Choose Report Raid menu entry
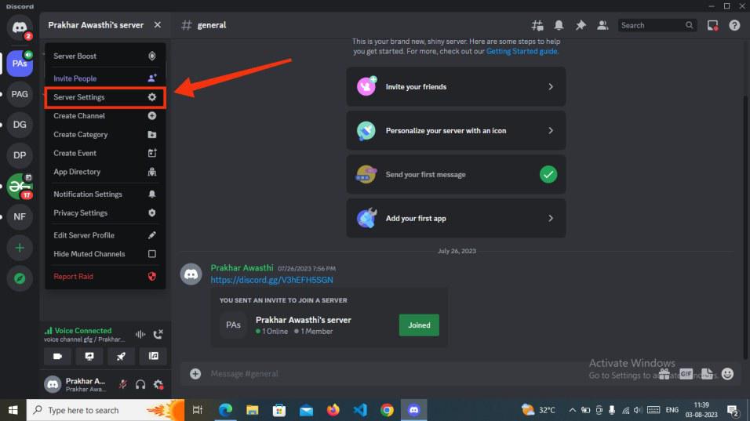 point(105,276)
